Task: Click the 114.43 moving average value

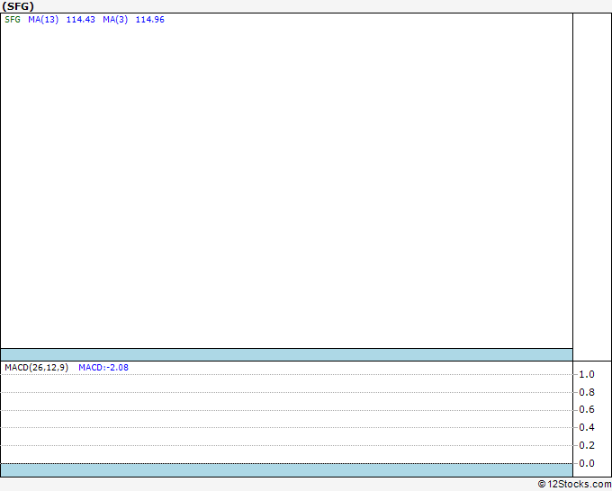Action: tap(81, 20)
